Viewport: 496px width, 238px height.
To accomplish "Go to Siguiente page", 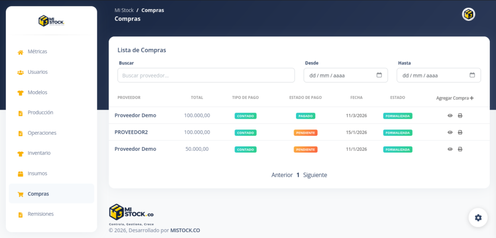I will point(315,175).
